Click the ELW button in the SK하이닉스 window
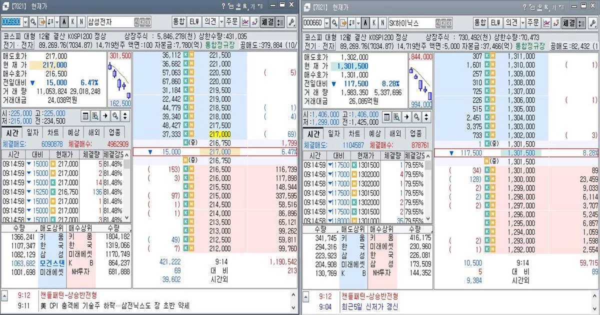Screen dimensions: 600x315 coord(496,22)
